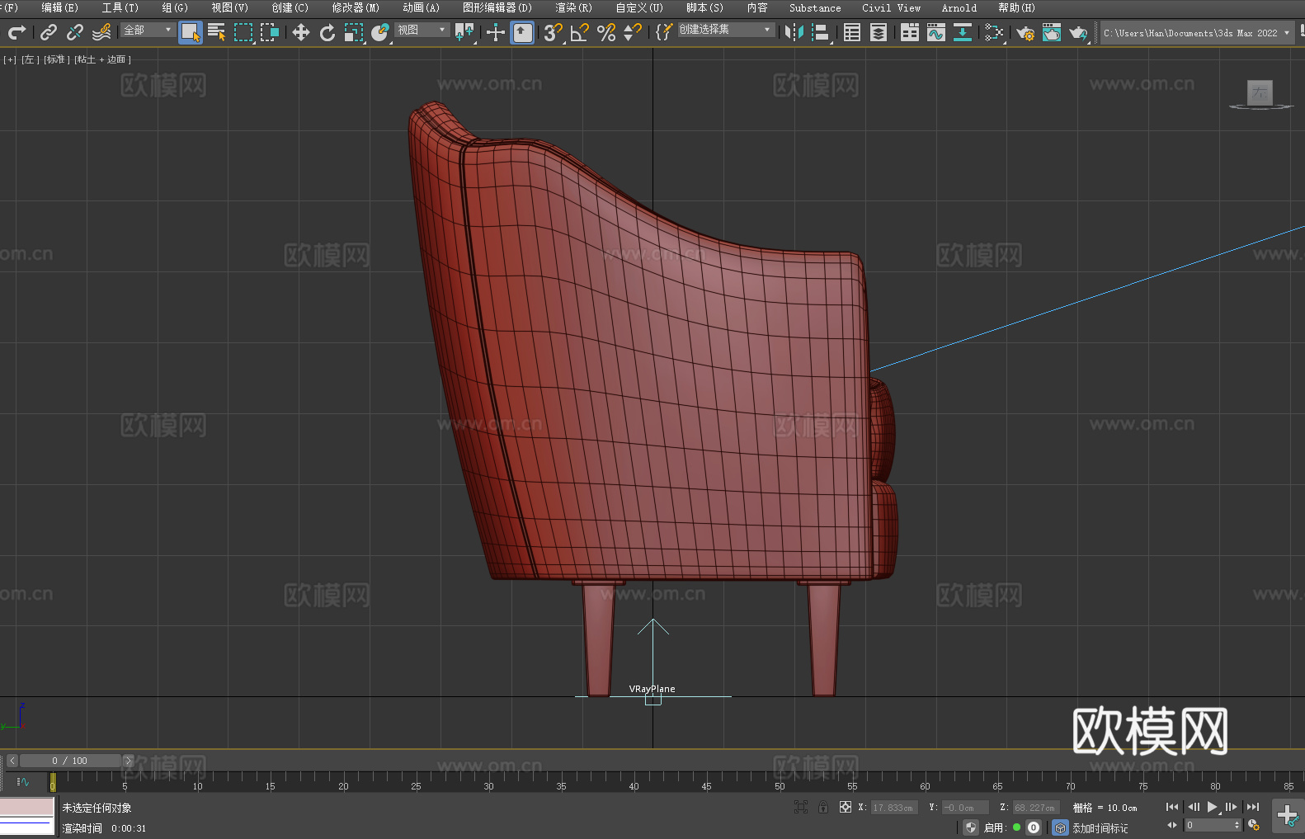Open the 帮助(H) menu
The height and width of the screenshot is (839, 1305).
[1016, 7]
